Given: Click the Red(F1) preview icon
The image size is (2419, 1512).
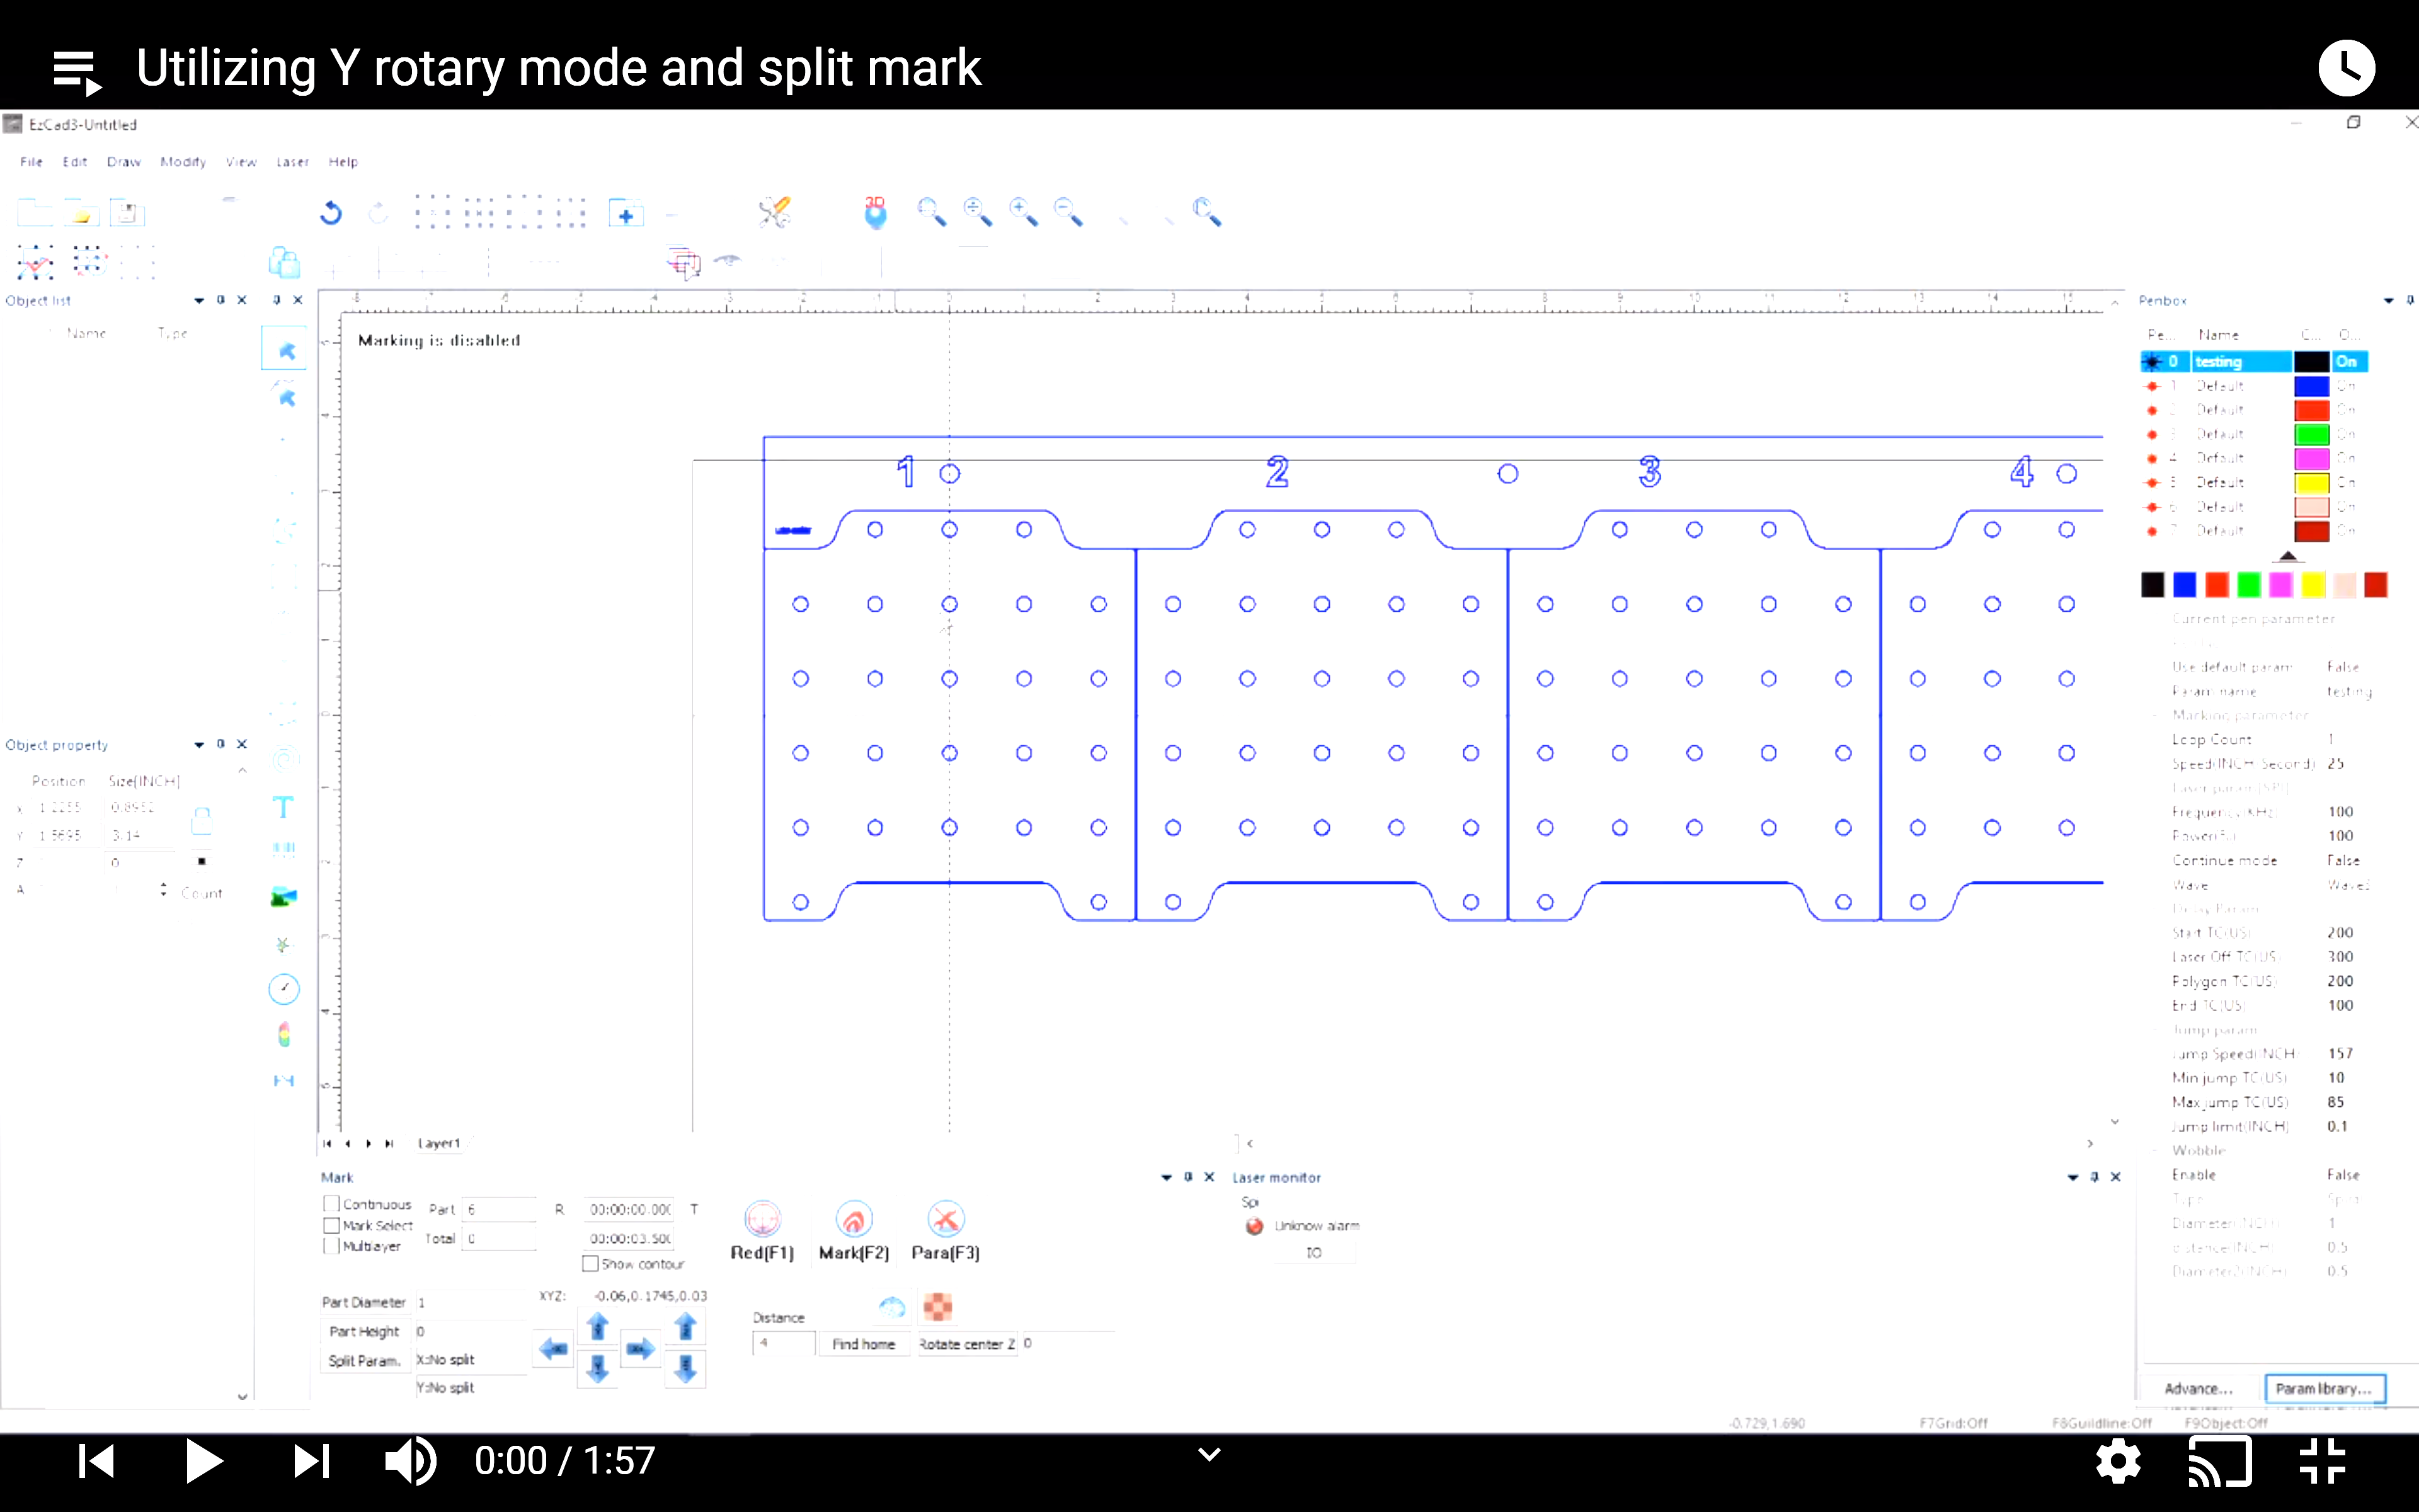Looking at the screenshot, I should point(762,1220).
